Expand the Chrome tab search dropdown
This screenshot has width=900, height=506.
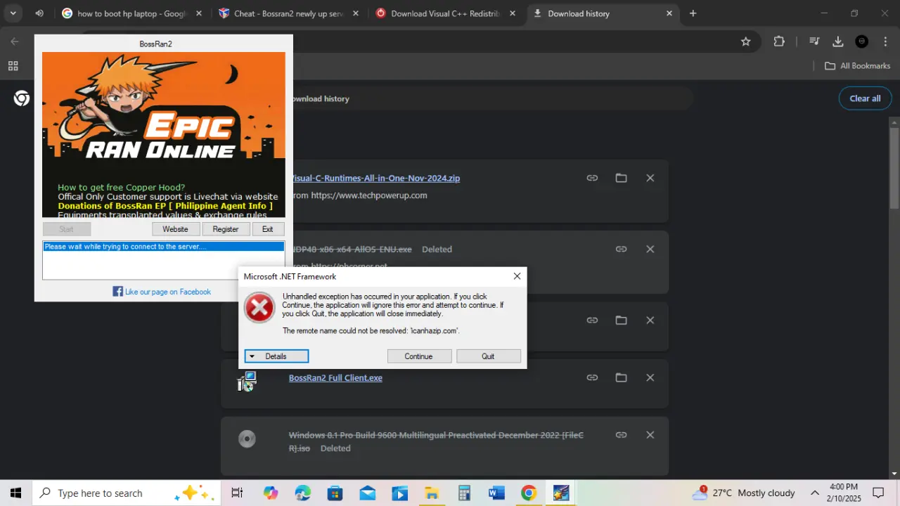click(13, 13)
